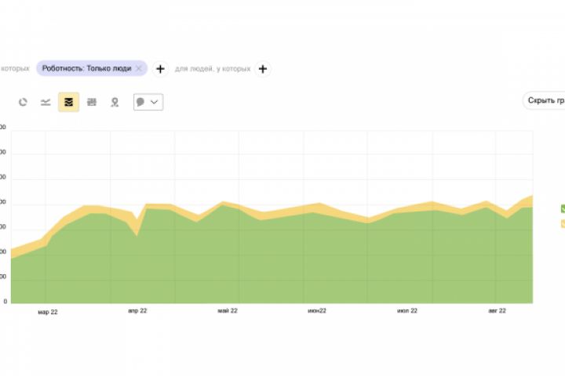Click the 'май 22' axis label

point(228,310)
